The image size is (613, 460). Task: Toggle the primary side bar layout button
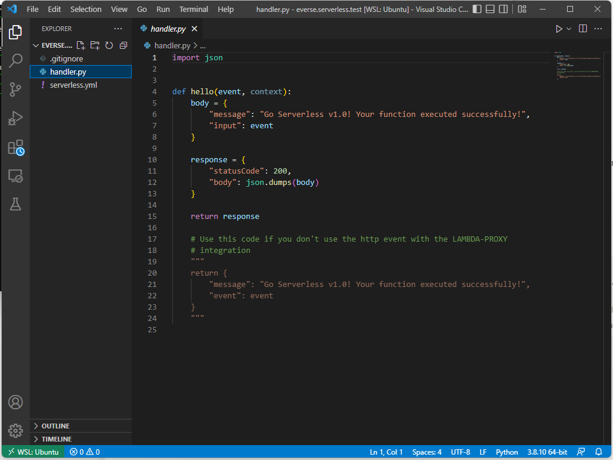[476, 9]
